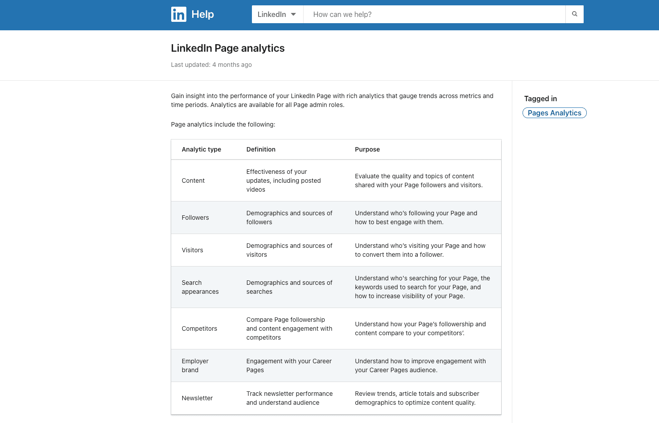This screenshot has width=659, height=423.
Task: Open the dropdown showing LinkedIn in the search bar
Action: [x=277, y=14]
